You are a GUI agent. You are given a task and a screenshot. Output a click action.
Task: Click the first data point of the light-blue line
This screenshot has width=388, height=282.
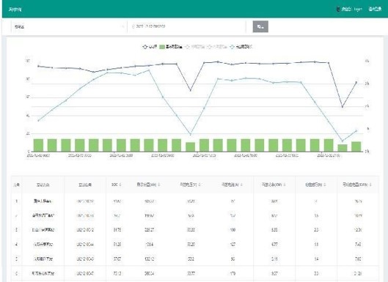click(x=38, y=121)
